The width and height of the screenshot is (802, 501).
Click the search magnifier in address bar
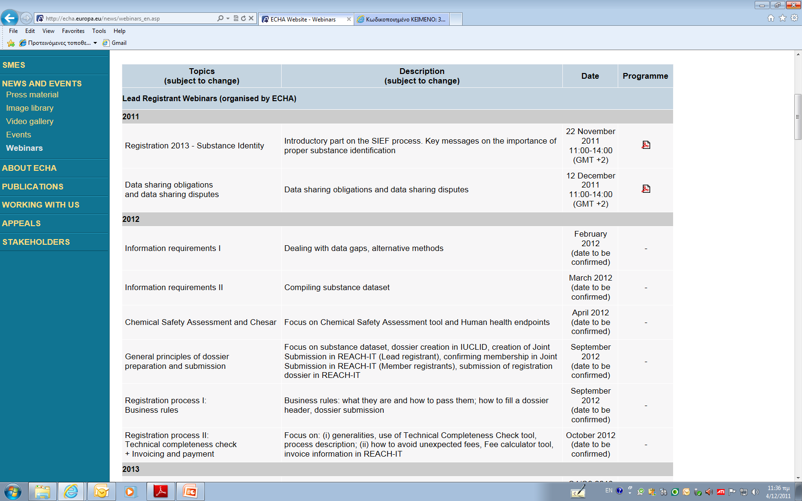click(x=220, y=18)
